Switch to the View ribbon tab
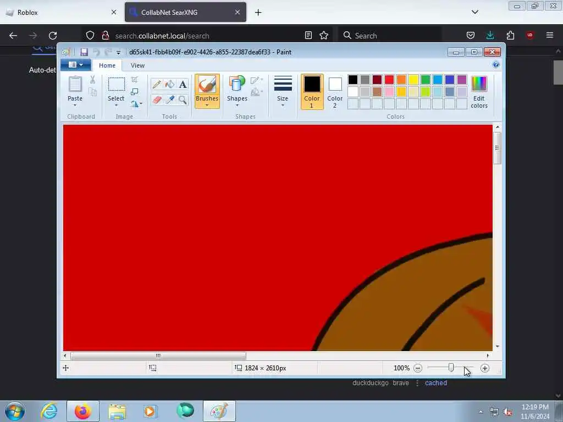 click(x=137, y=65)
